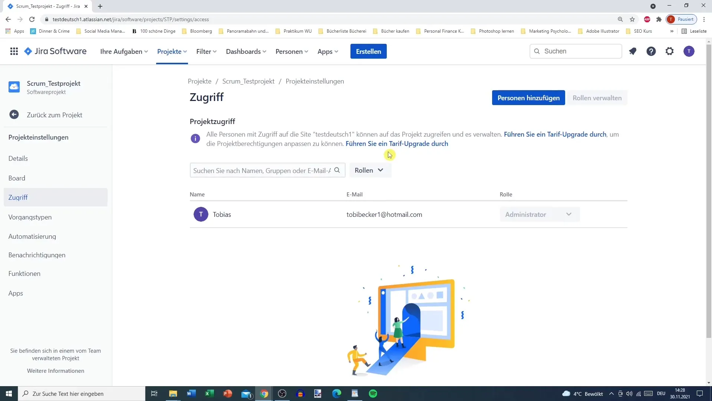Viewport: 712px width, 401px height.
Task: Open the Chrome extensions puzzle icon
Action: 659,19
